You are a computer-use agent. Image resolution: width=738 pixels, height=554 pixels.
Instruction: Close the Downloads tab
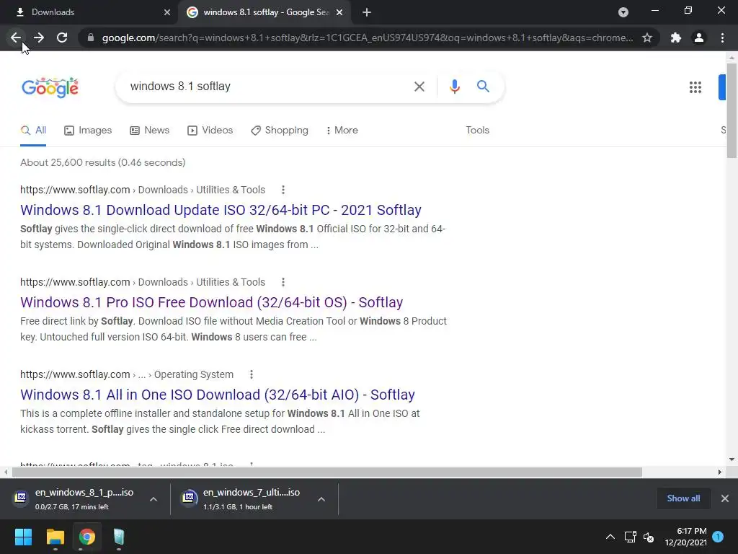tap(167, 12)
